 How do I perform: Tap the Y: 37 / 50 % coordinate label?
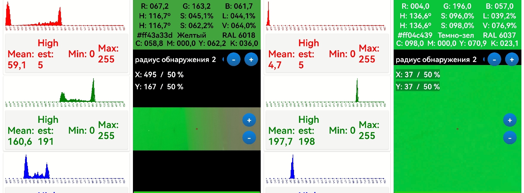click(417, 87)
